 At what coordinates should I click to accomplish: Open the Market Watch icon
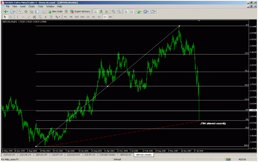click(20, 12)
